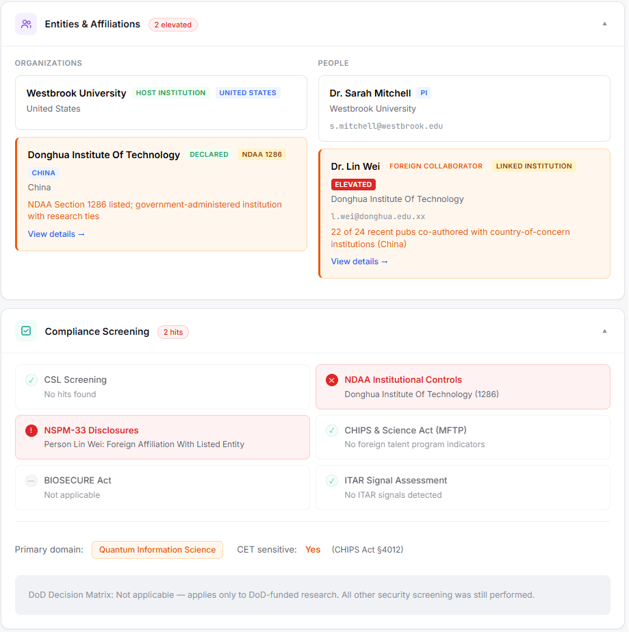Viewport: 629px width, 632px height.
Task: Collapse the Compliance Screening section
Action: click(x=604, y=330)
